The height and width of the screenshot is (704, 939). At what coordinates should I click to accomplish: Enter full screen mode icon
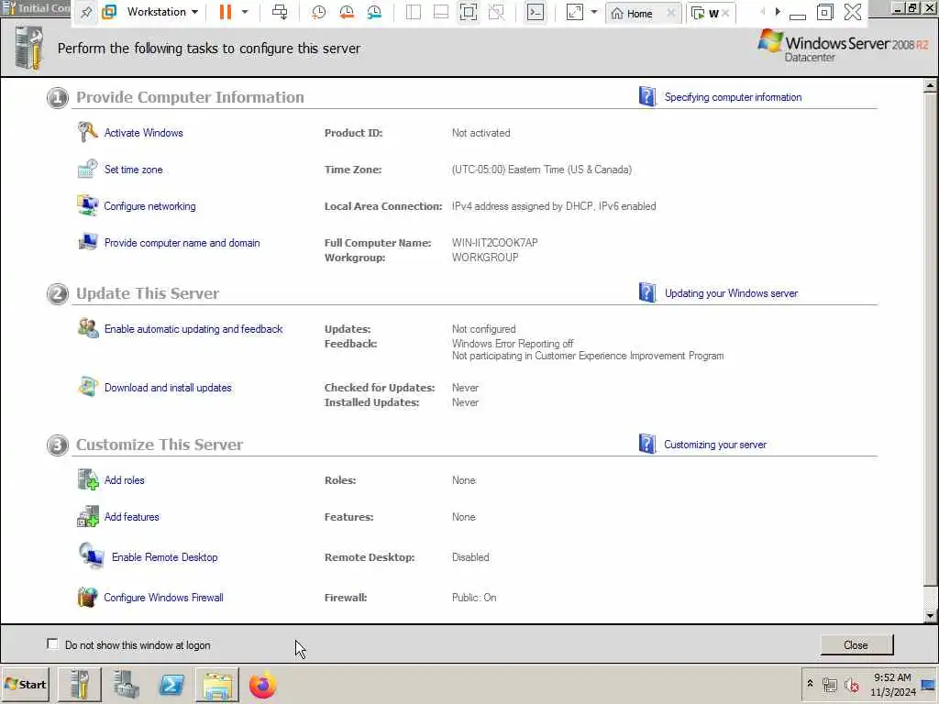[x=469, y=12]
